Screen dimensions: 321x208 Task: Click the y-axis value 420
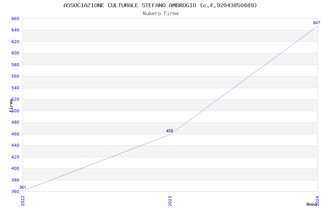click(x=15, y=157)
